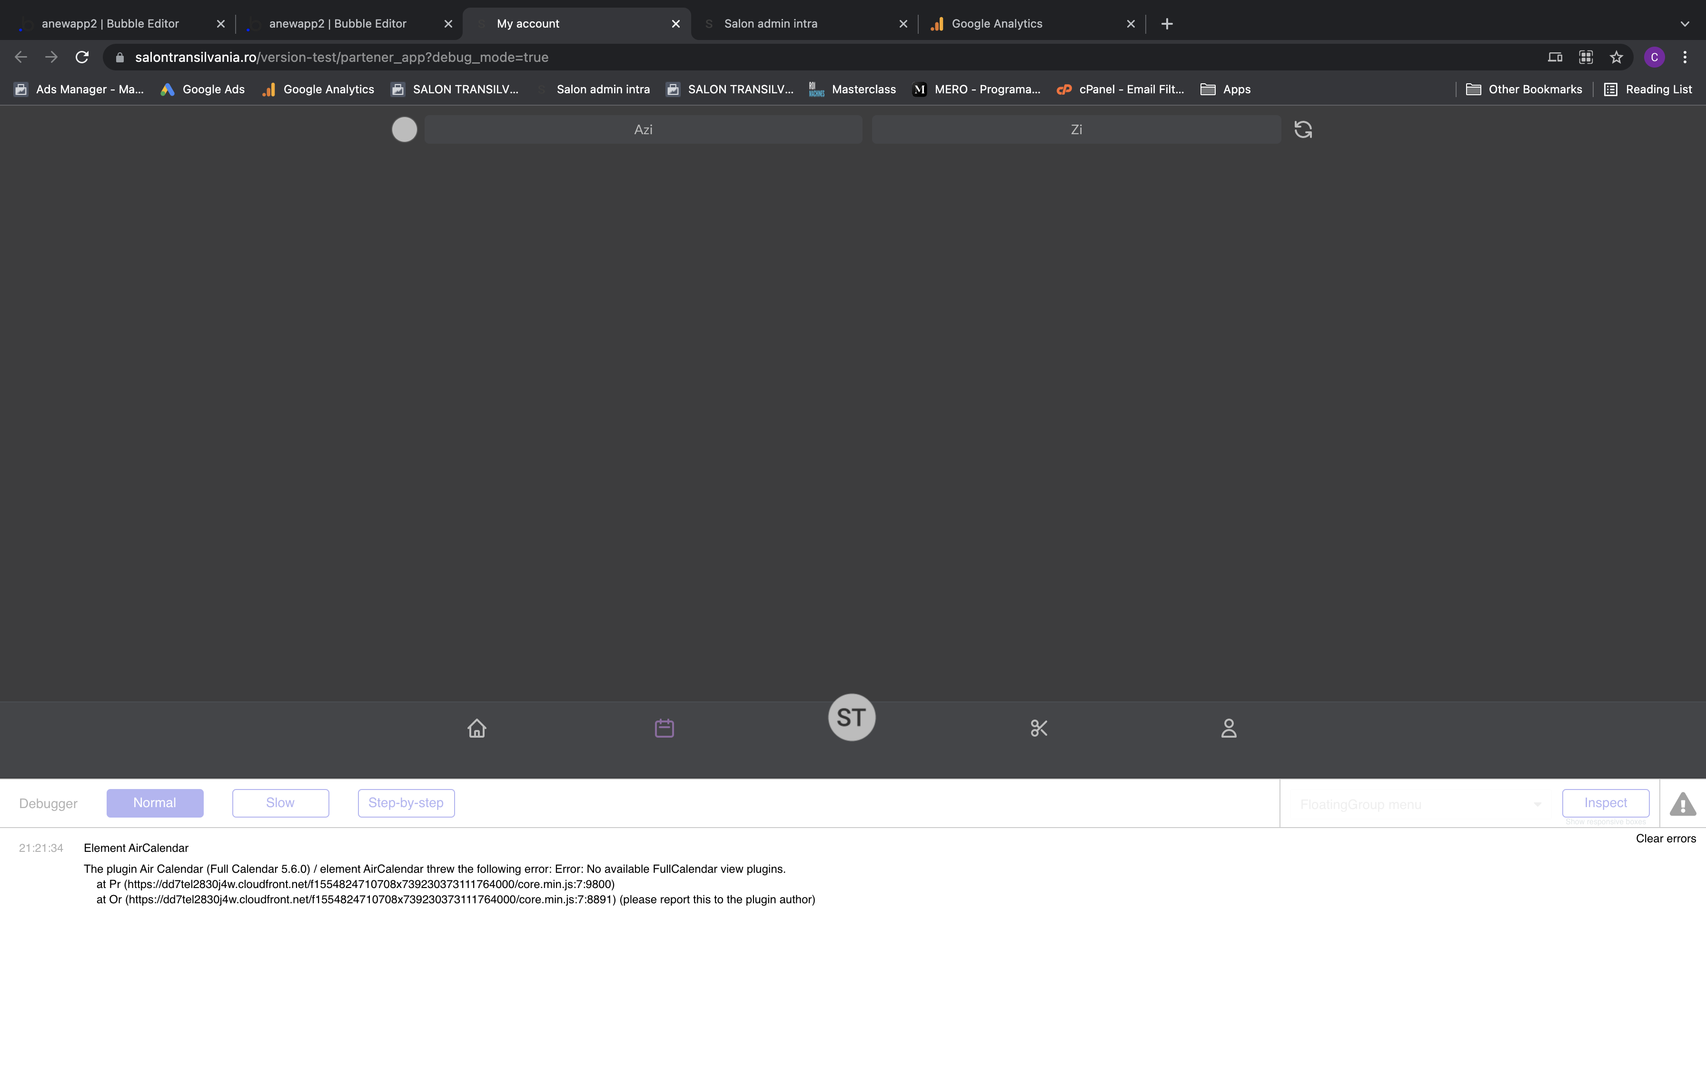Switch to the Salon admin intra tab
Screen dimensions: 1706x1066
[803, 23]
